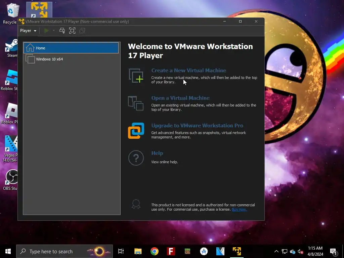Click the Unity mode toolbar icon
Image resolution: width=344 pixels, height=258 pixels.
pyautogui.click(x=82, y=31)
